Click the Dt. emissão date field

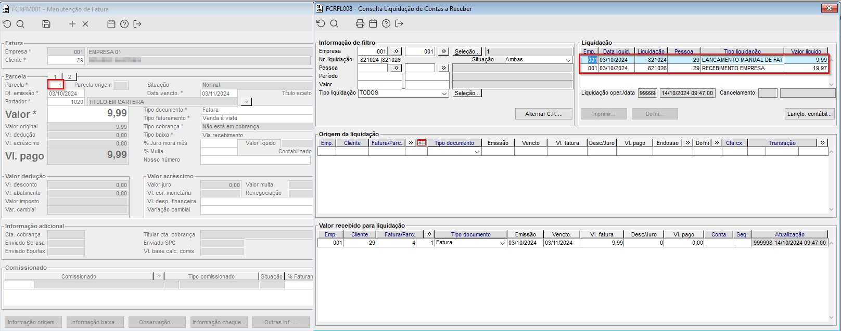(x=66, y=94)
